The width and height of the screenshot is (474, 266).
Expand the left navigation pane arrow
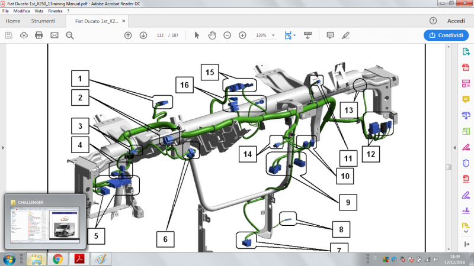coord(4,148)
